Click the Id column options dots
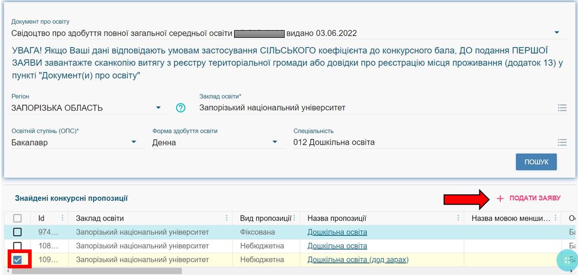 63,218
